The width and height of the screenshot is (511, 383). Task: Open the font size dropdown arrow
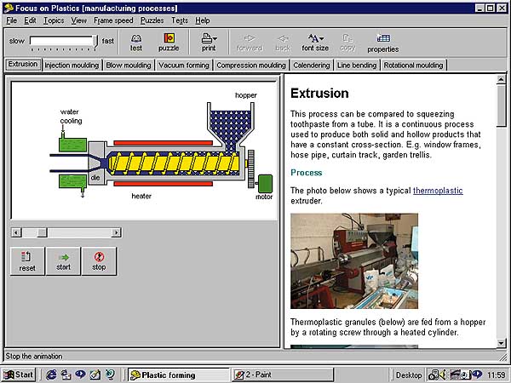322,38
